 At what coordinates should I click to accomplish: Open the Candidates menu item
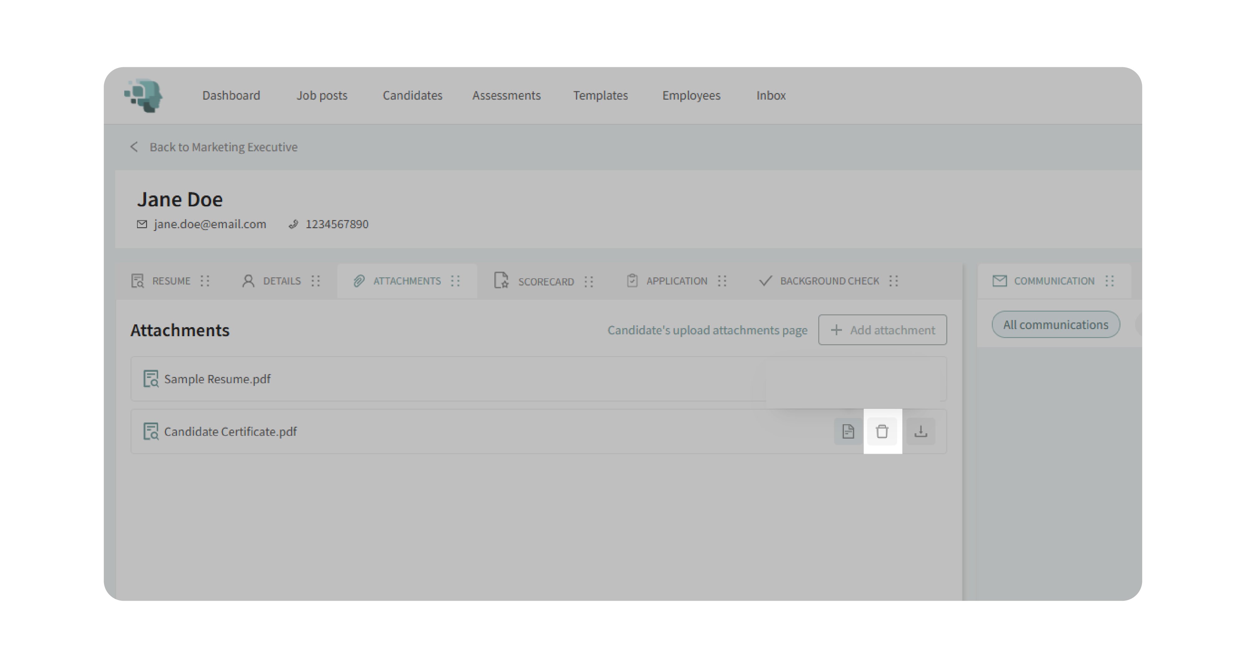pos(412,95)
